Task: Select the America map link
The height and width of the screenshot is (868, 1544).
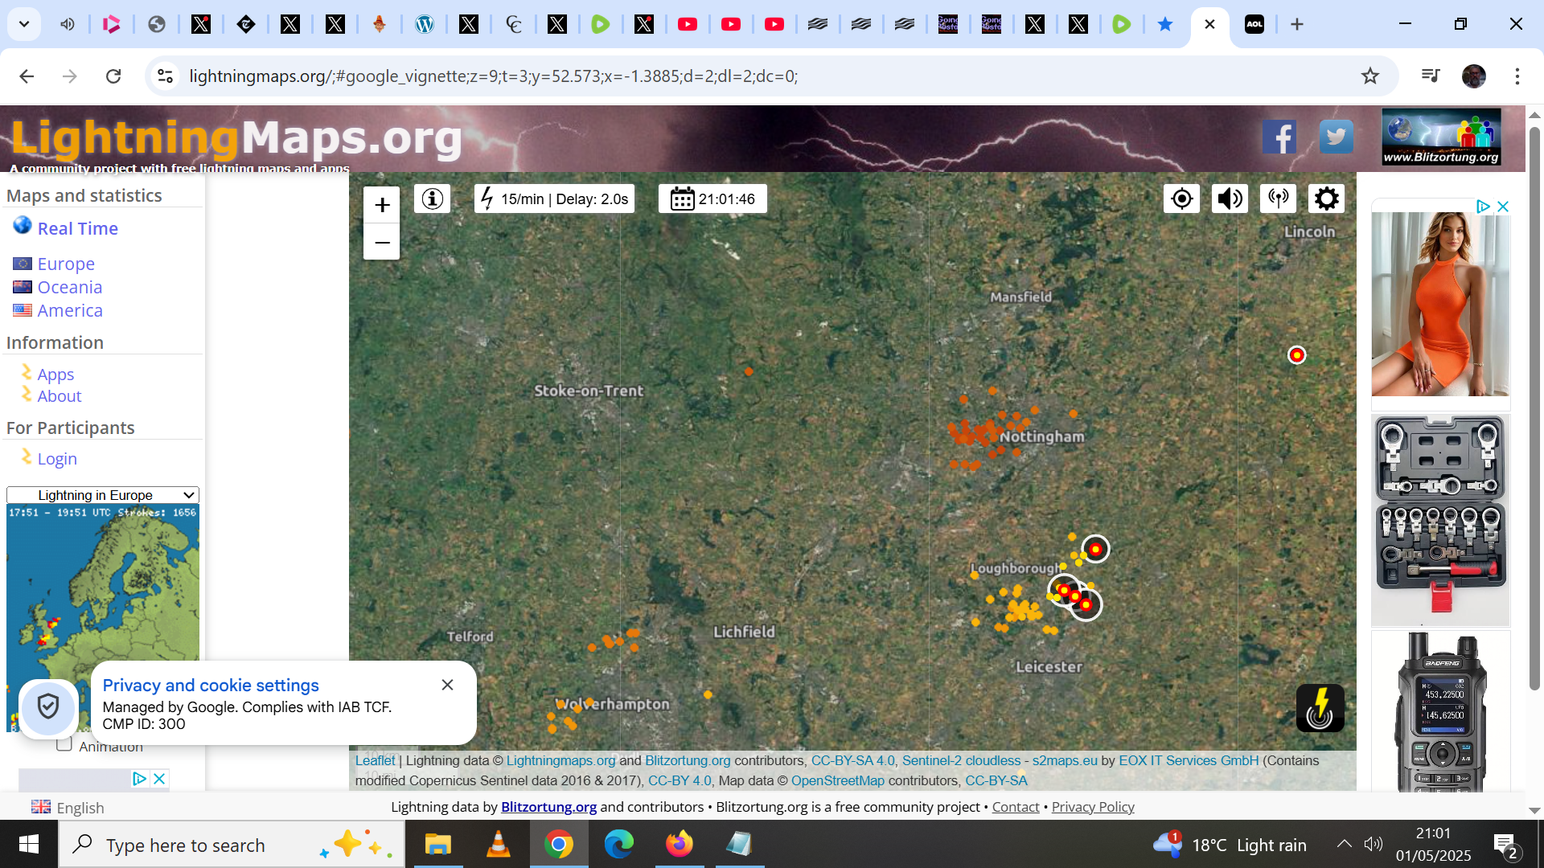Action: pyautogui.click(x=69, y=310)
